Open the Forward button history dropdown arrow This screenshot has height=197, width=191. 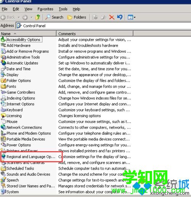coord(31,17)
